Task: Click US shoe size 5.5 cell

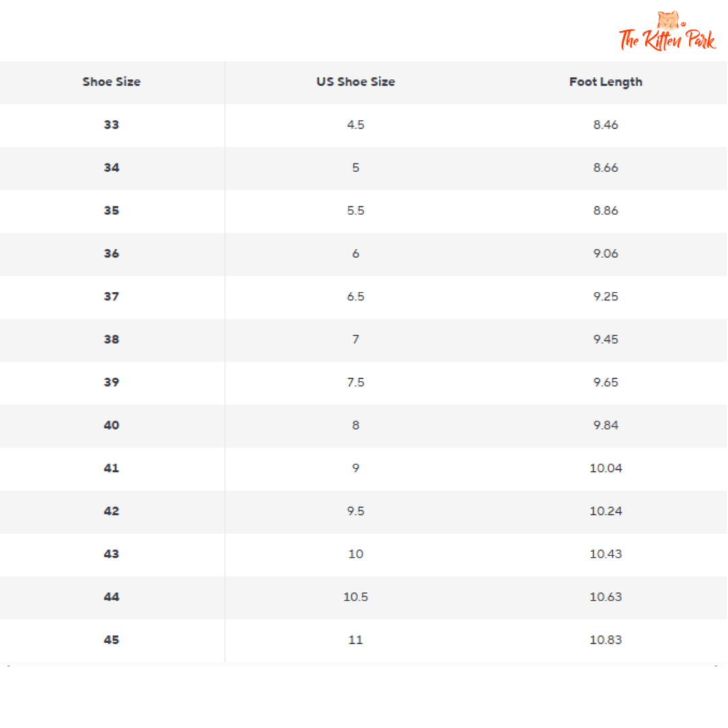Action: [356, 210]
